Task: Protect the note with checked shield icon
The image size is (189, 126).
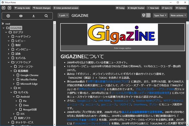Action: [144, 15]
